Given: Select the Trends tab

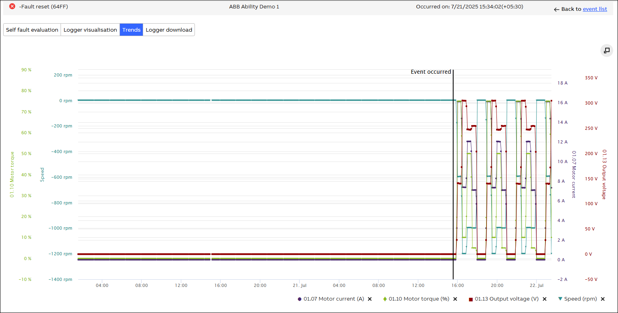Looking at the screenshot, I should (x=131, y=30).
